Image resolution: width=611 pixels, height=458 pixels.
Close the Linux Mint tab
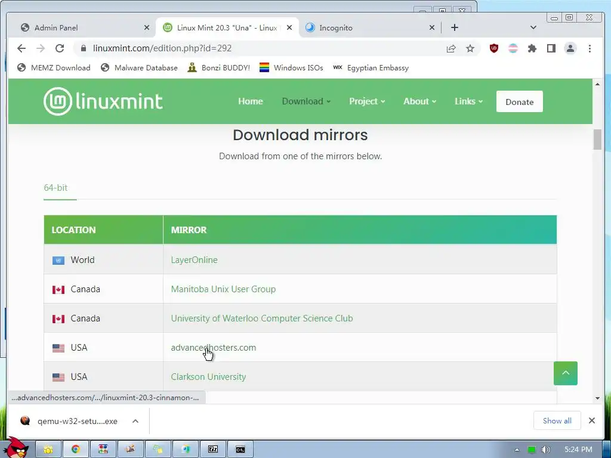(x=289, y=27)
